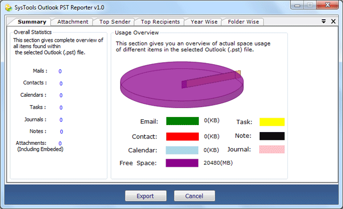The image size is (343, 209).
Task: Open the Year Wise tab
Action: click(204, 22)
